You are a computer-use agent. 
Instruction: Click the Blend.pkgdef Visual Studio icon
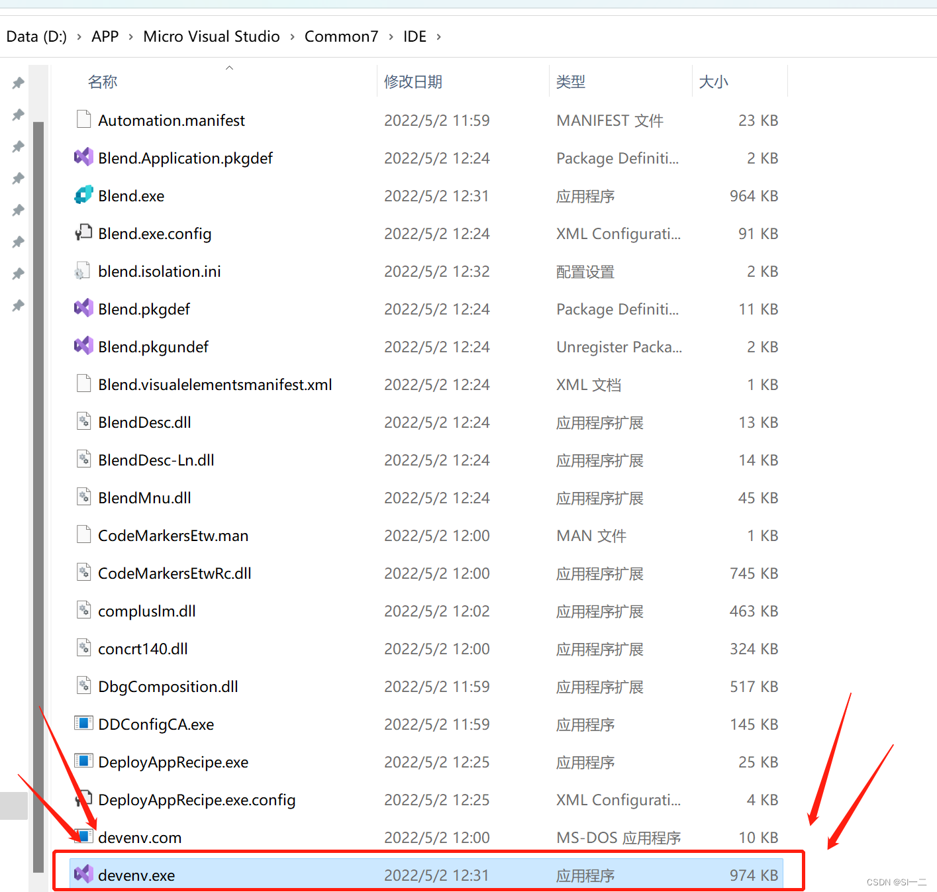tap(83, 308)
